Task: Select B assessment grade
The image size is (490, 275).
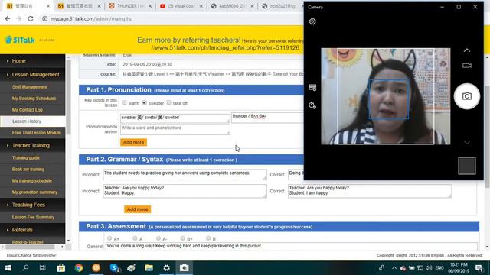Action: pyautogui.click(x=208, y=238)
